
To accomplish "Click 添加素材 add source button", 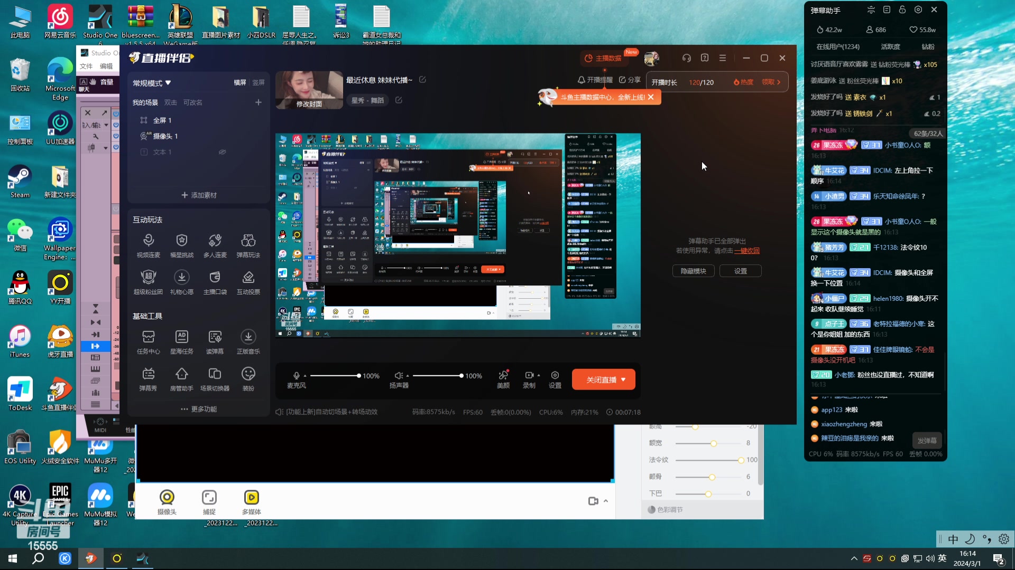I will (199, 195).
